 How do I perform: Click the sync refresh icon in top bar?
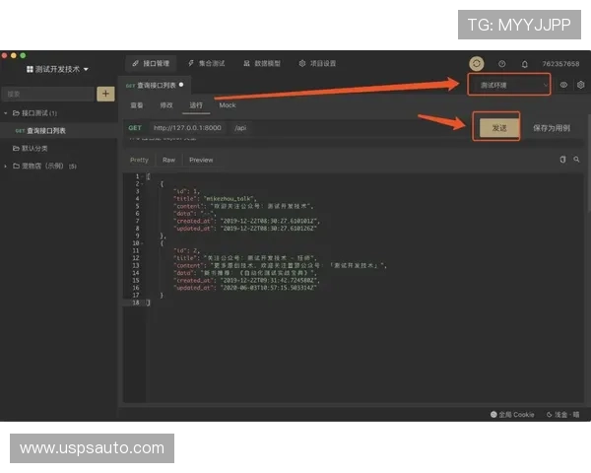coord(477,63)
